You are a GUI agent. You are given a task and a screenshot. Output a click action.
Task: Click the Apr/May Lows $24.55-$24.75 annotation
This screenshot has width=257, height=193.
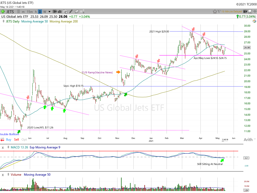[x=210, y=58]
